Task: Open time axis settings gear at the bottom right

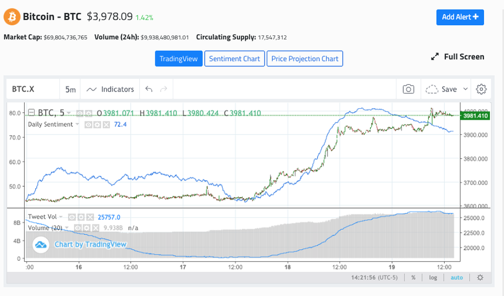Action: click(x=480, y=278)
